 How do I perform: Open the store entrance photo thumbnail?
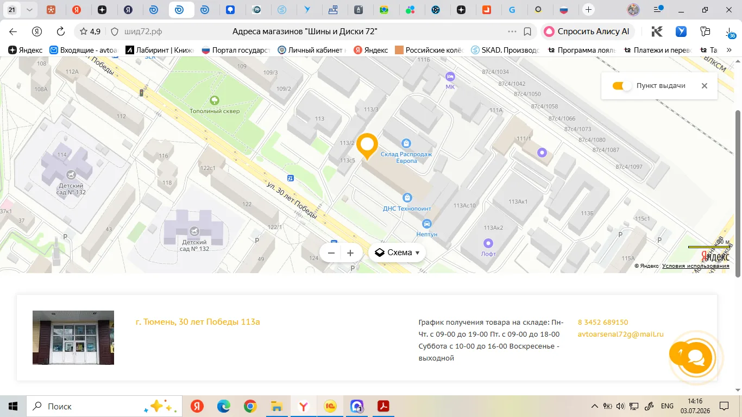[x=73, y=338]
